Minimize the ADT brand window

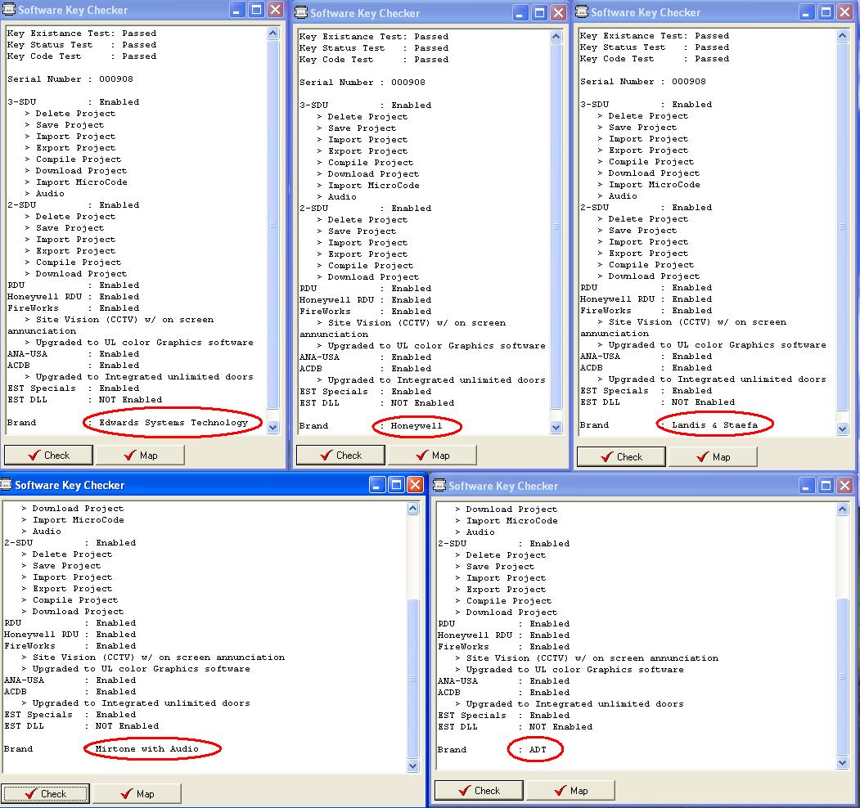[x=806, y=486]
